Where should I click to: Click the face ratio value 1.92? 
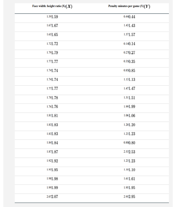click(x=52, y=161)
